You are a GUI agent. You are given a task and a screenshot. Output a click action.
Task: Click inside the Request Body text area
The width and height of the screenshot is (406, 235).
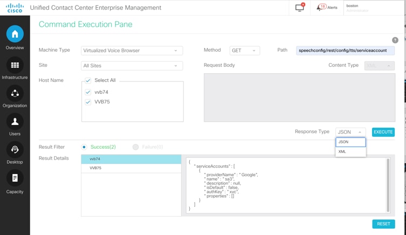point(299,98)
